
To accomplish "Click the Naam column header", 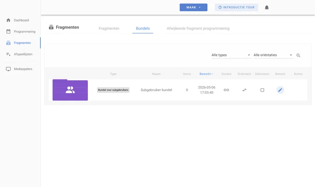I will tap(156, 74).
